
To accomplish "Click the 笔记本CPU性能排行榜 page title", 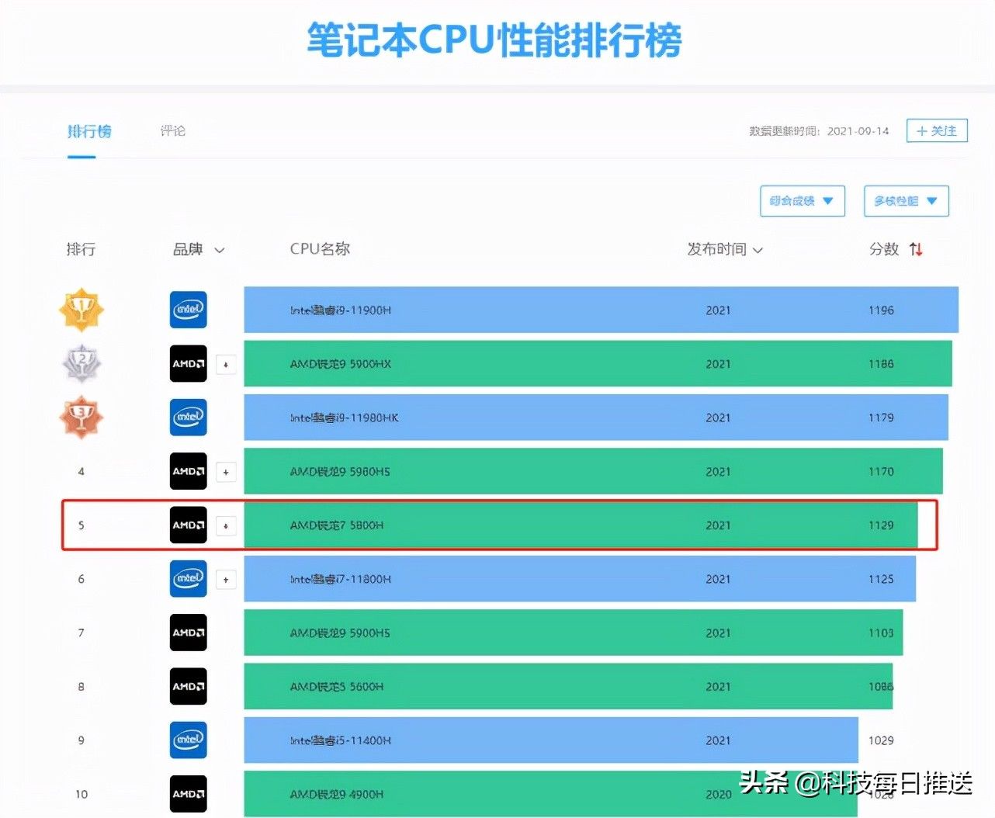I will [x=494, y=39].
